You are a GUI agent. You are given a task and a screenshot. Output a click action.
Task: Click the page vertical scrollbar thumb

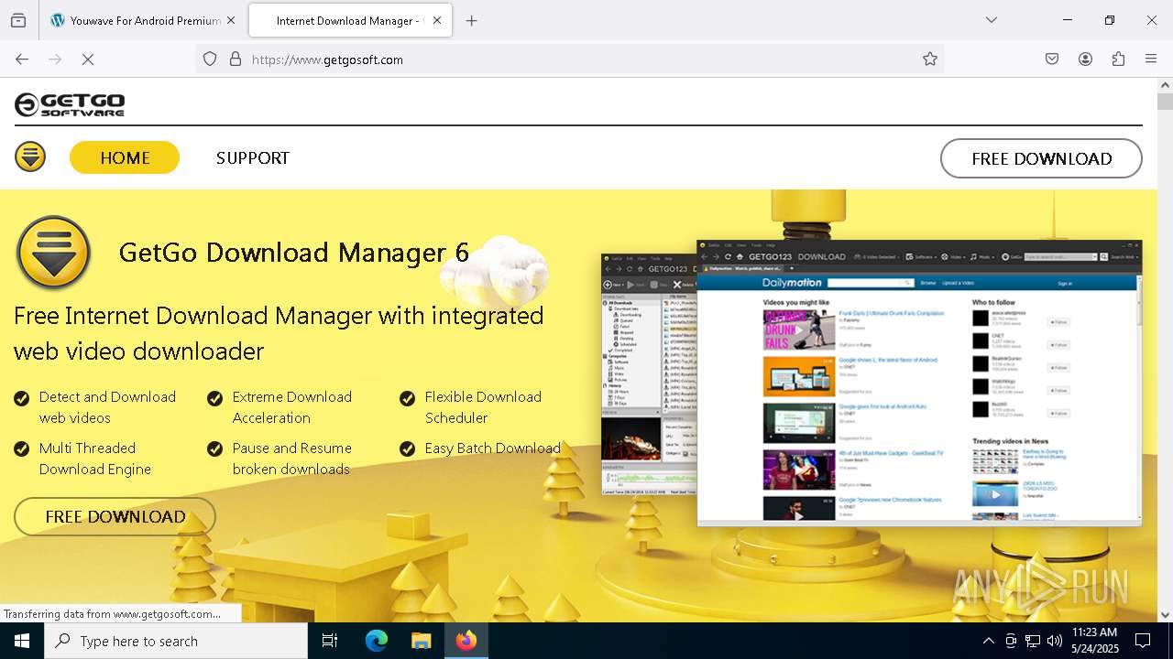[x=1165, y=102]
